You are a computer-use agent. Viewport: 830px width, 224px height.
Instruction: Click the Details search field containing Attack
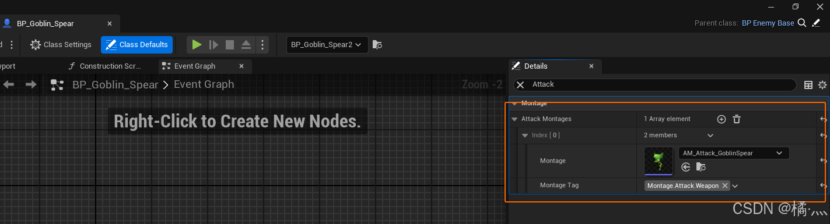(x=654, y=85)
